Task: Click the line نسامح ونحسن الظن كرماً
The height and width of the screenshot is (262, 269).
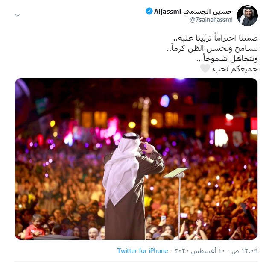Action: click(x=212, y=48)
